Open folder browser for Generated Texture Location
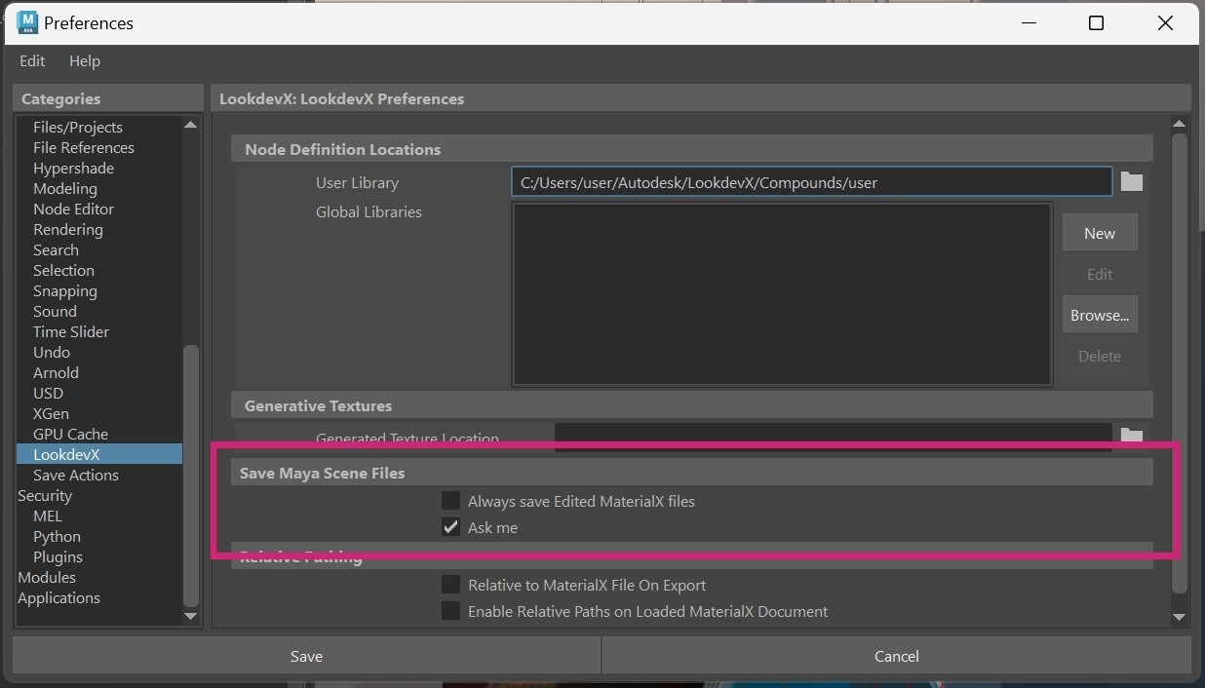1205x688 pixels. point(1131,436)
